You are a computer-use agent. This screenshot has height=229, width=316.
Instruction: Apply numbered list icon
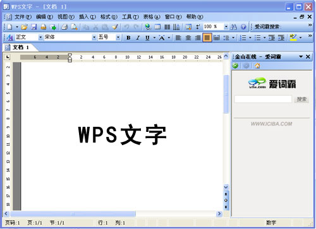pos(243,38)
